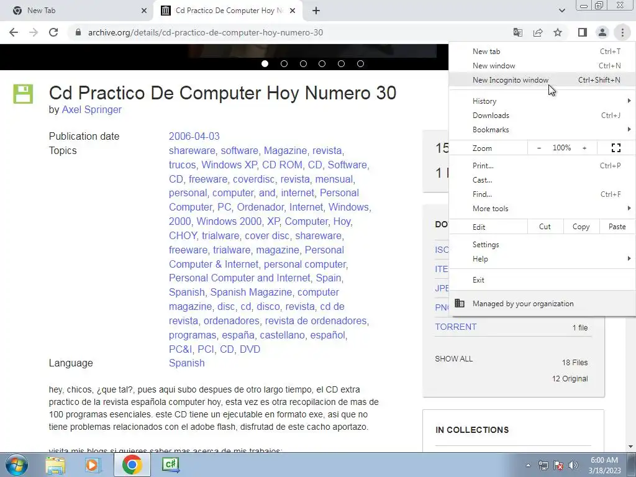Open the coverdisc topic link
The width and height of the screenshot is (636, 477).
point(253,179)
